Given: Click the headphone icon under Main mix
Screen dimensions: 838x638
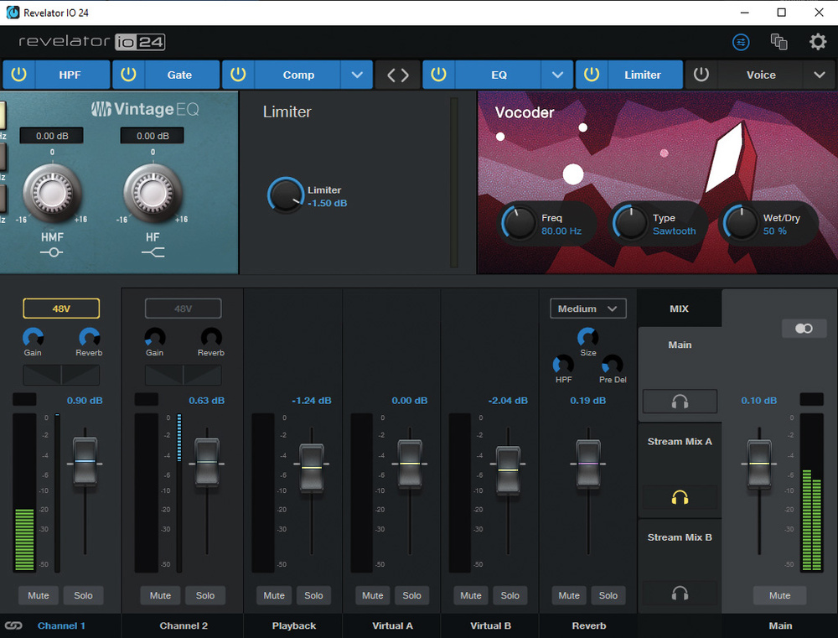Looking at the screenshot, I should click(x=680, y=402).
